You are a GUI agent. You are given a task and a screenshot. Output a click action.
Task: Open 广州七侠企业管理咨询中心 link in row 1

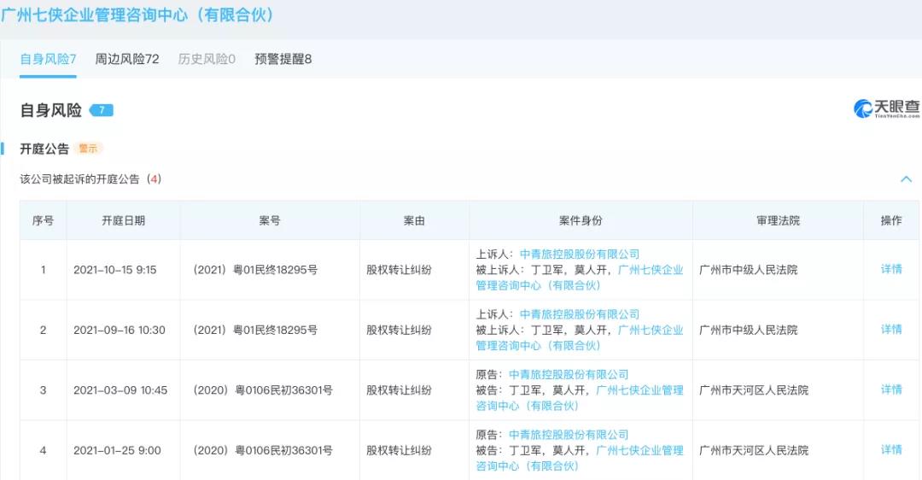579,278
